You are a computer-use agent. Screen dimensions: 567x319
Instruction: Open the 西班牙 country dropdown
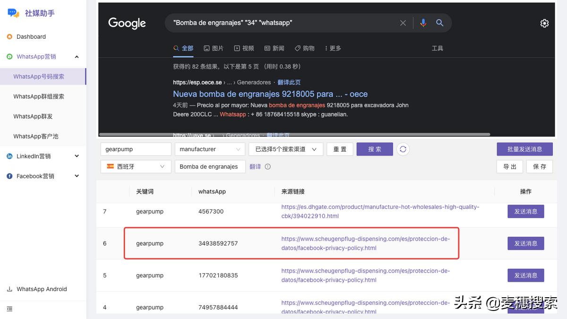(136, 167)
